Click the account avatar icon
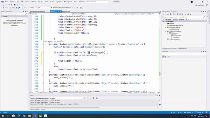This screenshot has height=118, width=210. tap(192, 2)
